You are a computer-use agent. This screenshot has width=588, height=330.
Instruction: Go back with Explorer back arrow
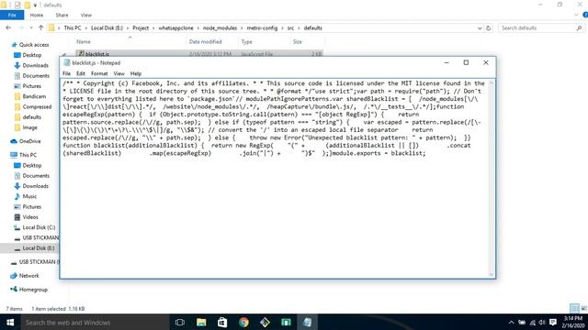(x=8, y=27)
